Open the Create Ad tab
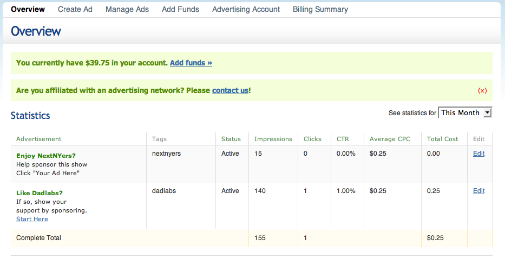The width and height of the screenshot is (505, 259). tap(75, 9)
